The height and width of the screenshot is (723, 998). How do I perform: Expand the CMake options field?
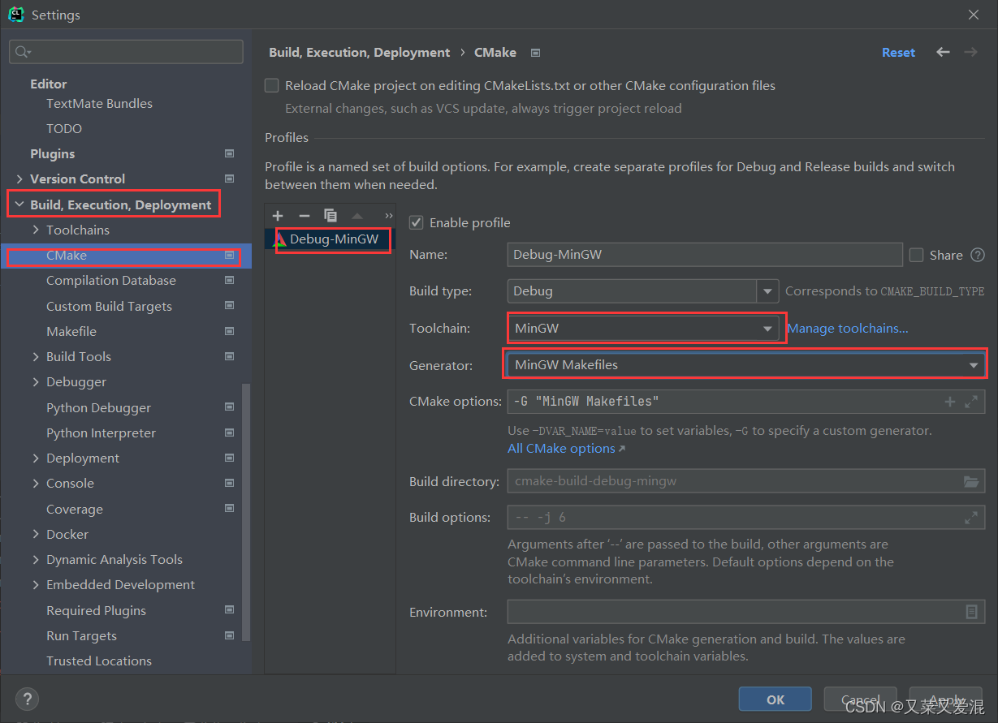click(x=971, y=402)
